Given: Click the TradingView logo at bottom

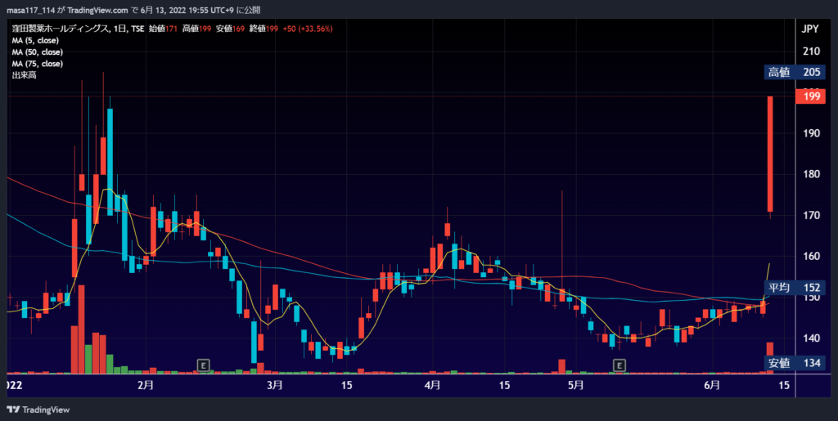Looking at the screenshot, I should [38, 410].
